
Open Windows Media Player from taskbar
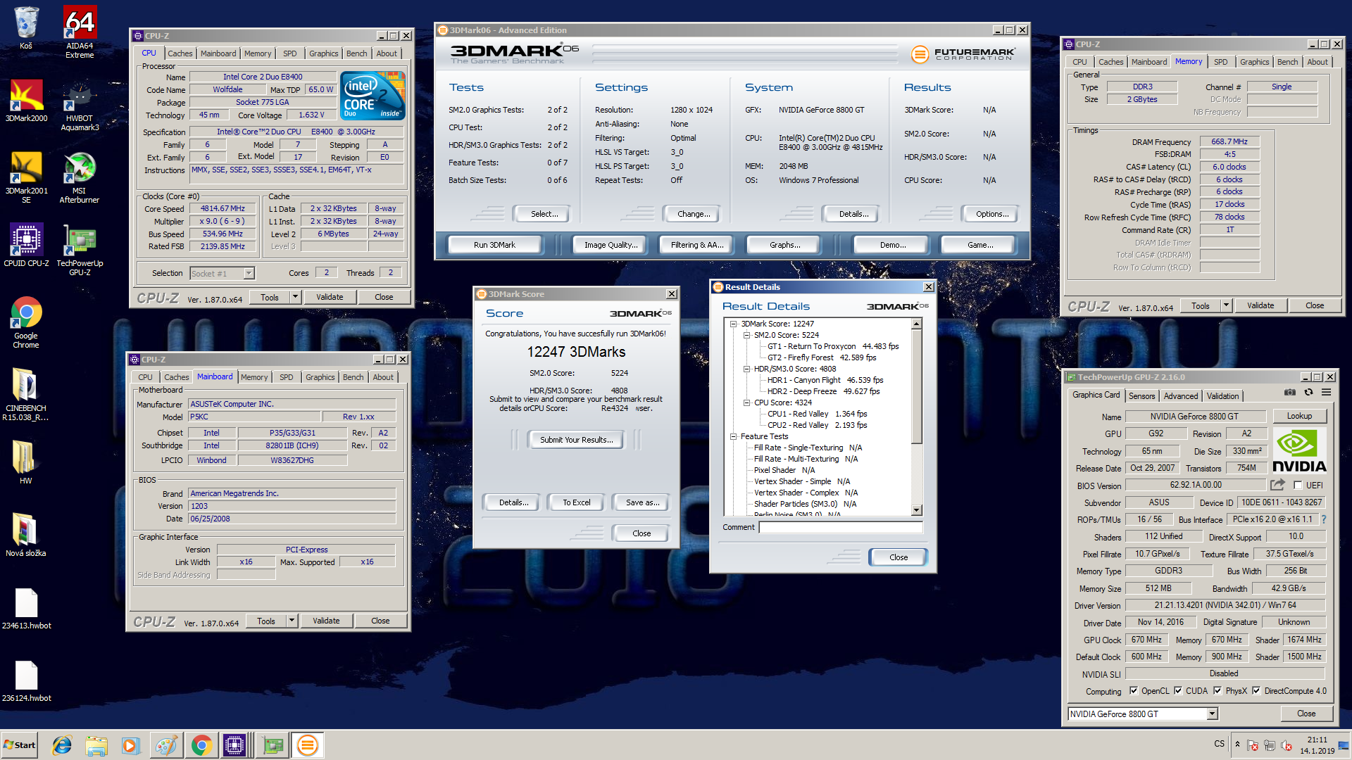pos(131,745)
